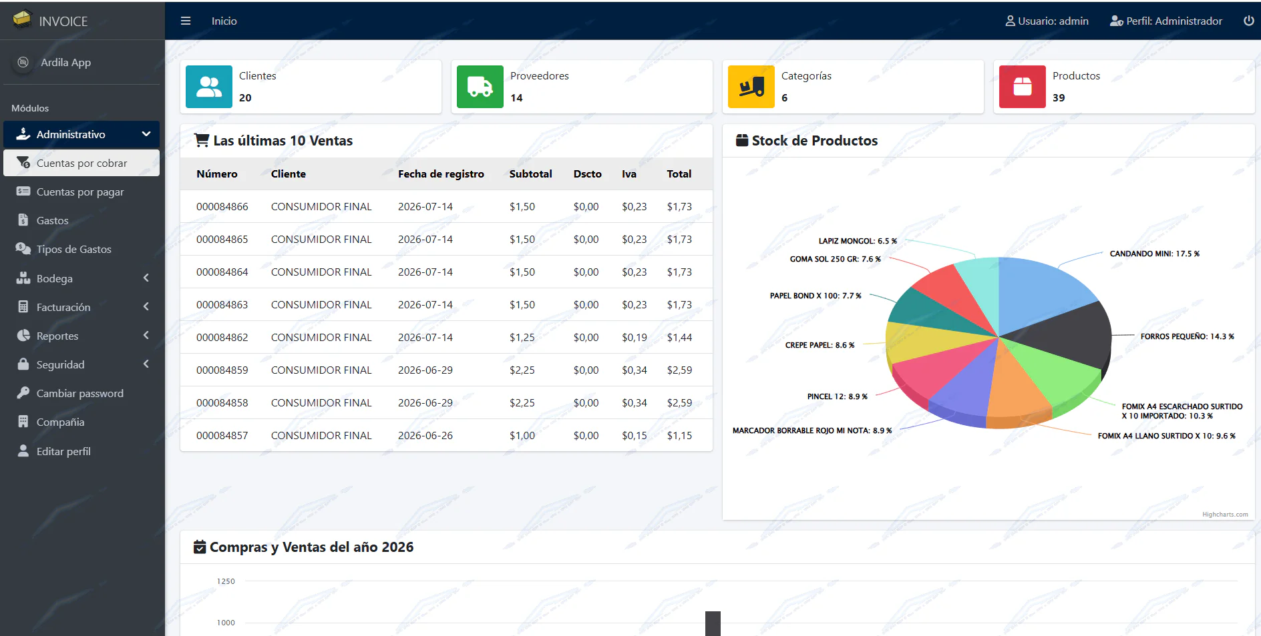Click the Cuentas por cobrar funnel icon
This screenshot has height=636, width=1261.
tap(23, 163)
